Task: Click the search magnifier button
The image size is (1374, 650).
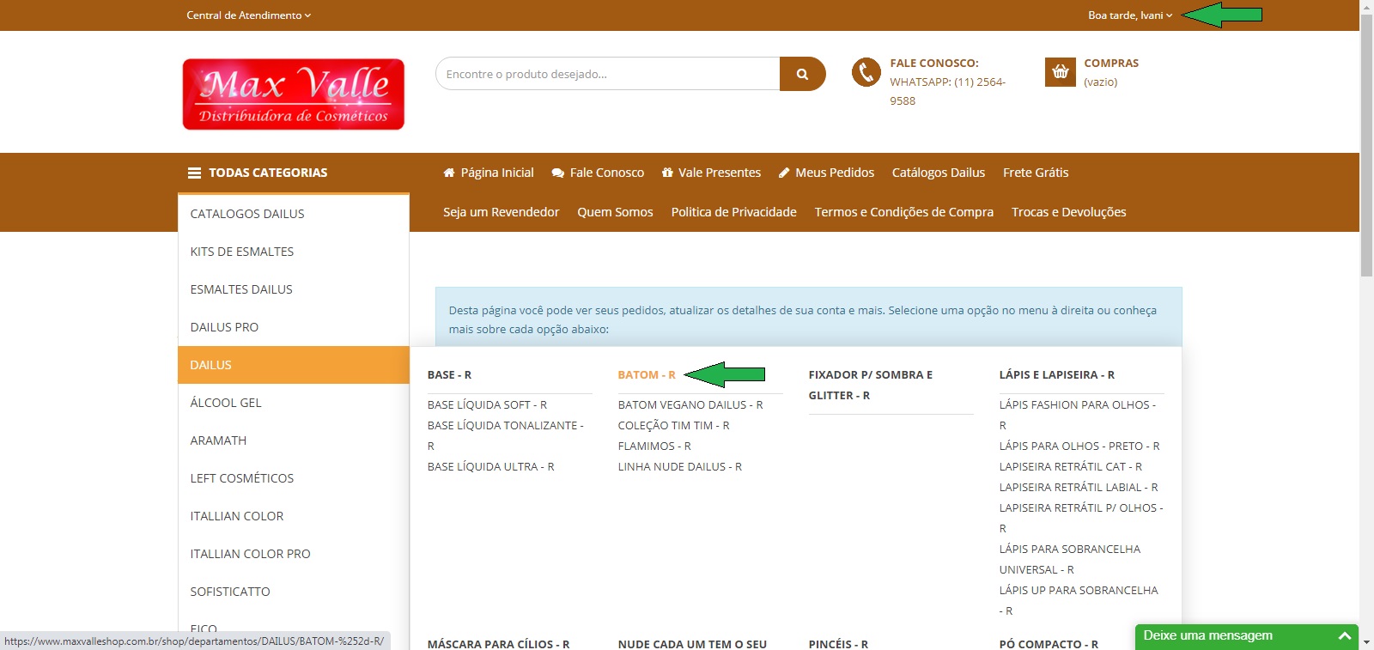Action: [802, 74]
